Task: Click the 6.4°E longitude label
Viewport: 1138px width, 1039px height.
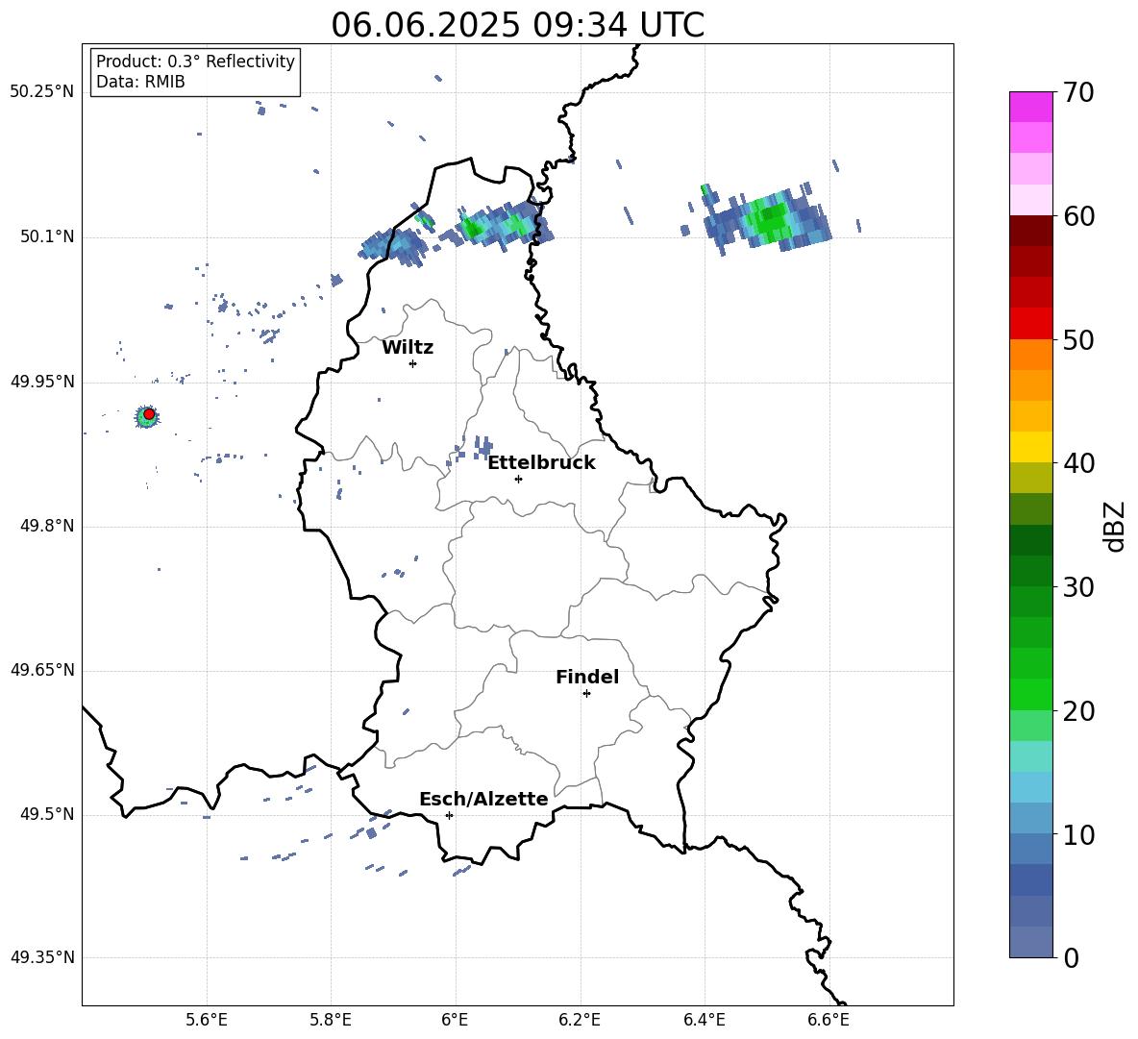Action: tap(704, 1020)
